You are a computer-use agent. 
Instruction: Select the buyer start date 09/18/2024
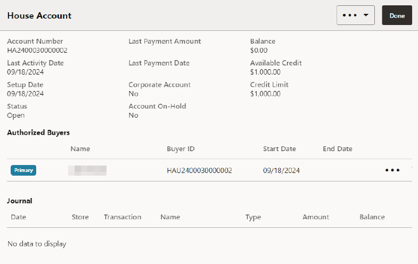point(281,170)
